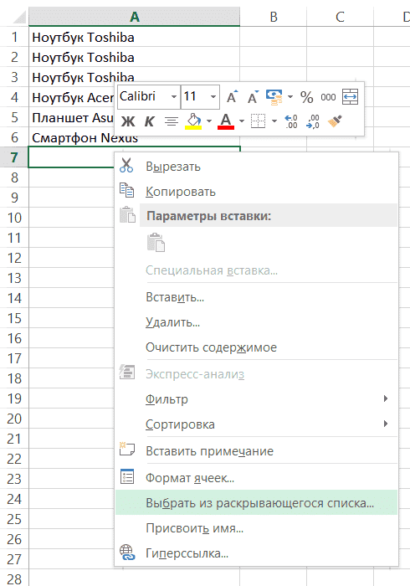The width and height of the screenshot is (410, 586).
Task: Click cell Ноутбук Toshiba in row 2
Action: (135, 57)
